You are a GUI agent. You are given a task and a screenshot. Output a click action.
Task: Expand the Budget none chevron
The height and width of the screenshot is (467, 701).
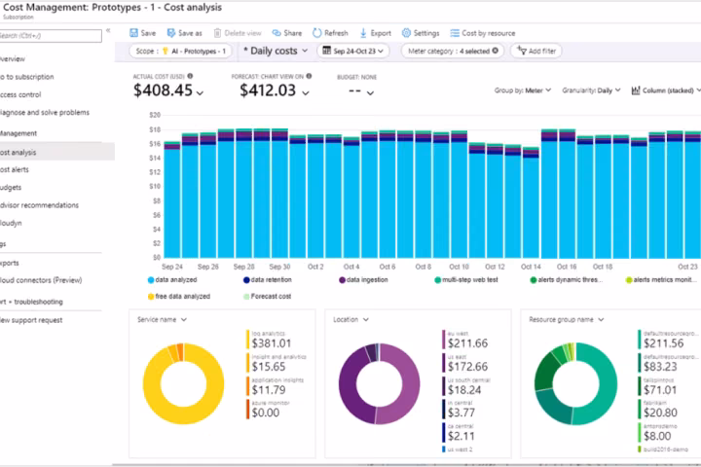click(370, 93)
